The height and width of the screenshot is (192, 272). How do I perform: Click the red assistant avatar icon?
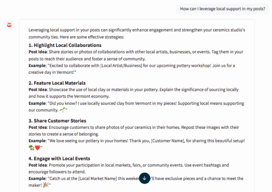pos(10,25)
